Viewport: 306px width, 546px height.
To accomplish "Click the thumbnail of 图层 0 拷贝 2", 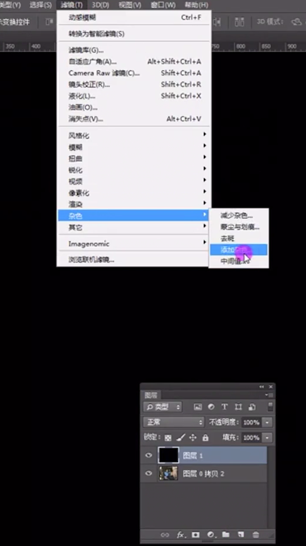I will click(169, 474).
